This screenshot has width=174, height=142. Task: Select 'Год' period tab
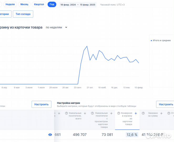[x=52, y=4]
